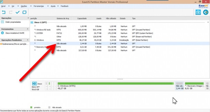Collapse the Ferramentas sidebar section
This screenshot has height=112, width=210.
(x=28, y=29)
